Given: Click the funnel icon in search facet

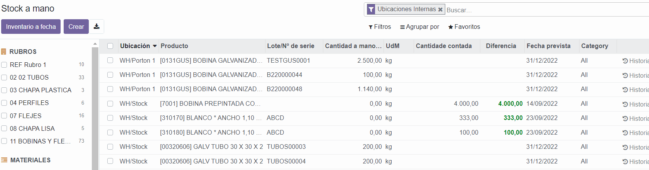Looking at the screenshot, I should point(371,9).
